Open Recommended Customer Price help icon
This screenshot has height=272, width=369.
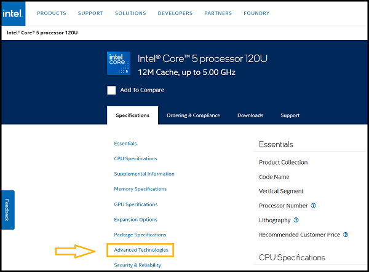tap(346, 235)
